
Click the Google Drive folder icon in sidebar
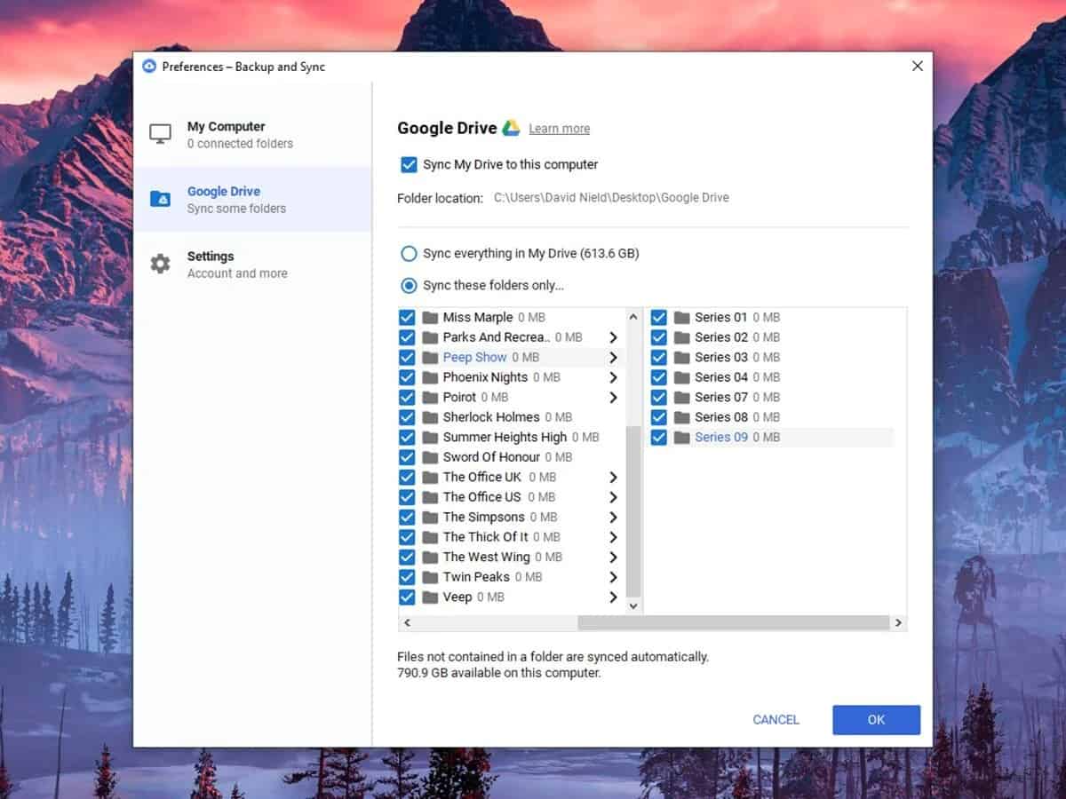[x=160, y=199]
